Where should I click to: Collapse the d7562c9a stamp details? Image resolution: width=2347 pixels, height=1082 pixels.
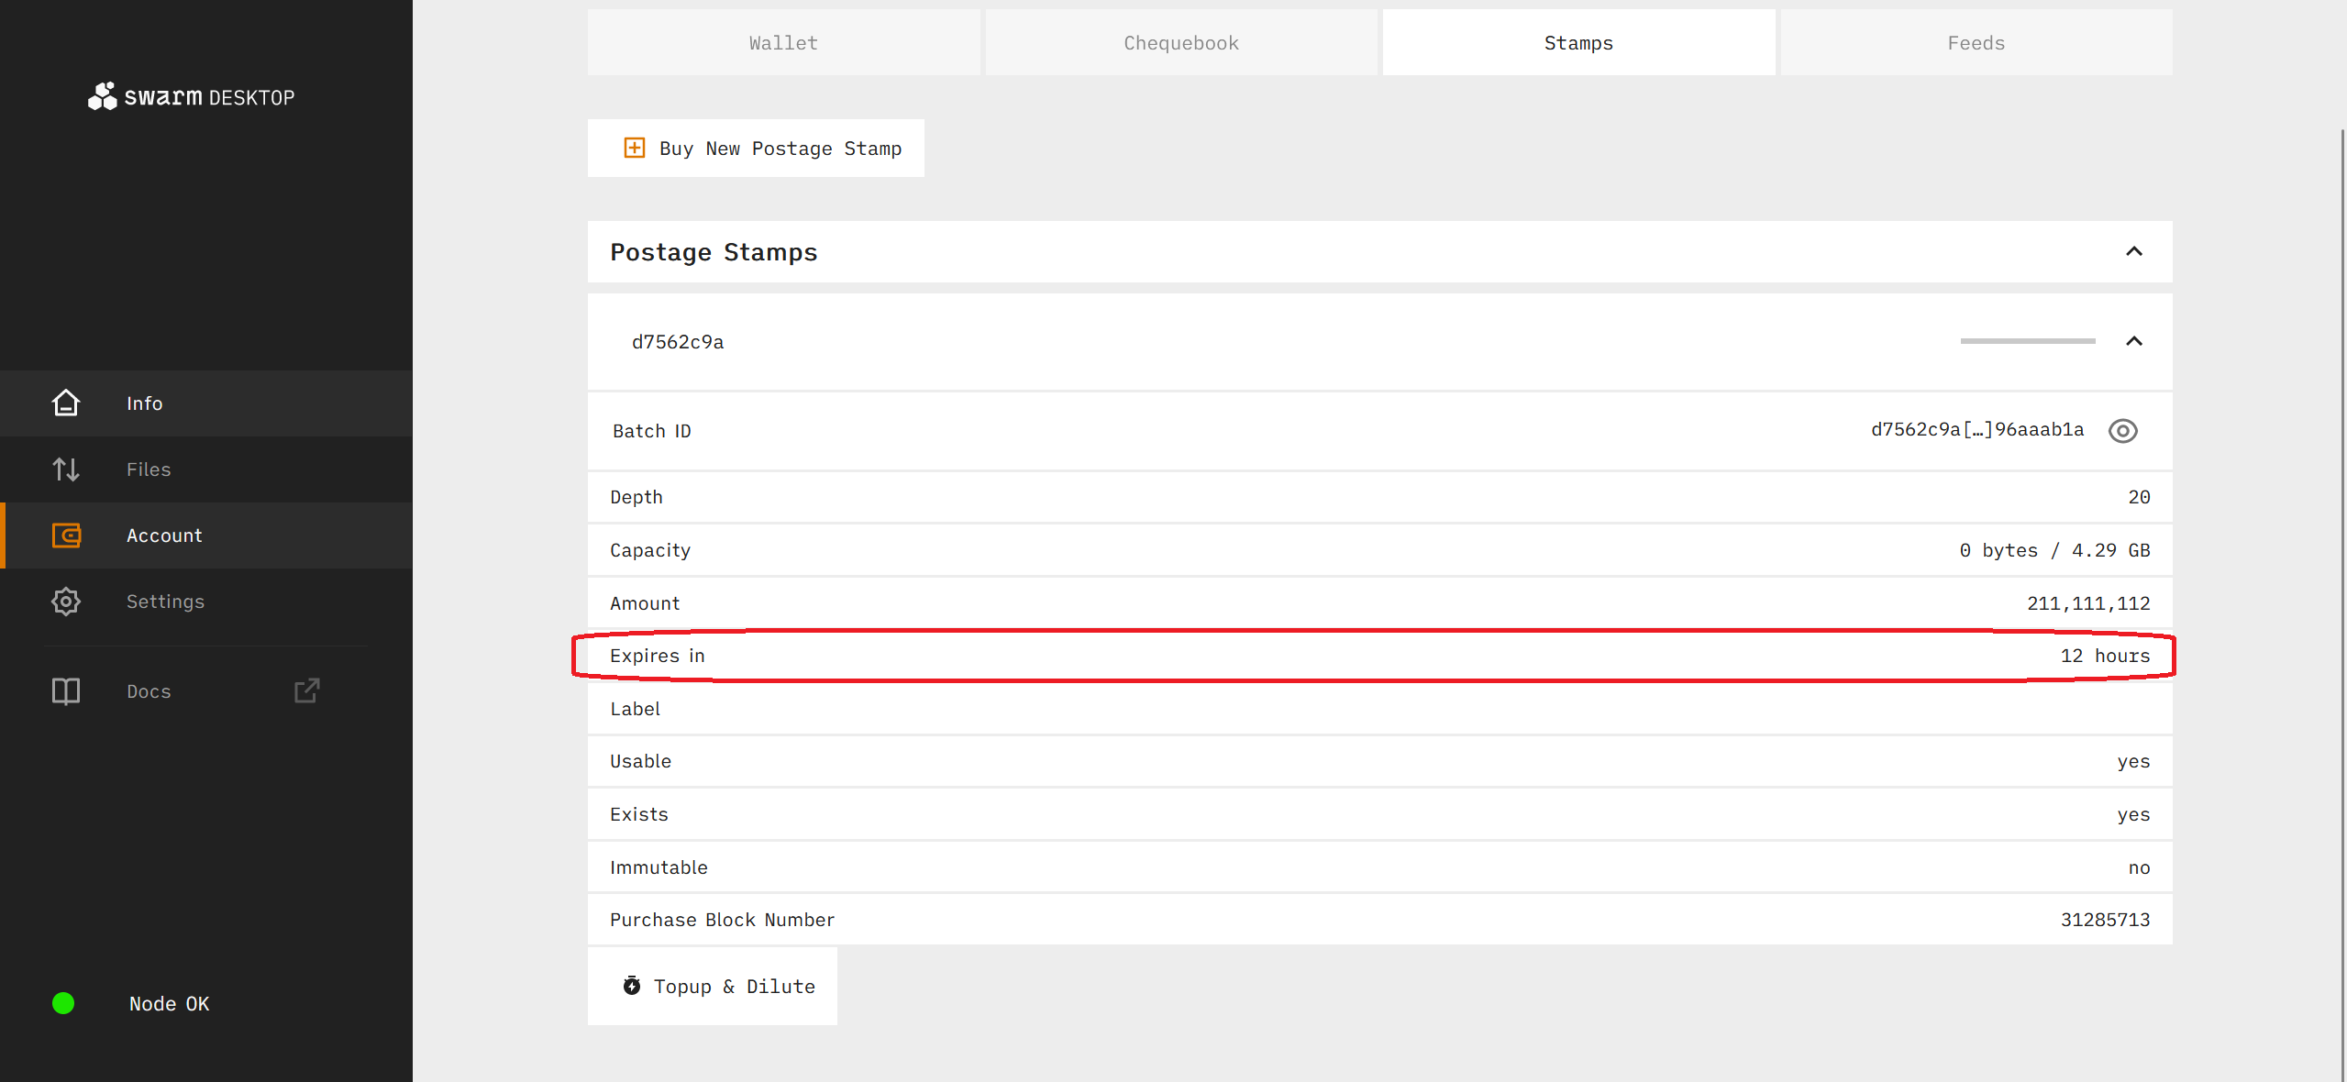coord(2133,341)
